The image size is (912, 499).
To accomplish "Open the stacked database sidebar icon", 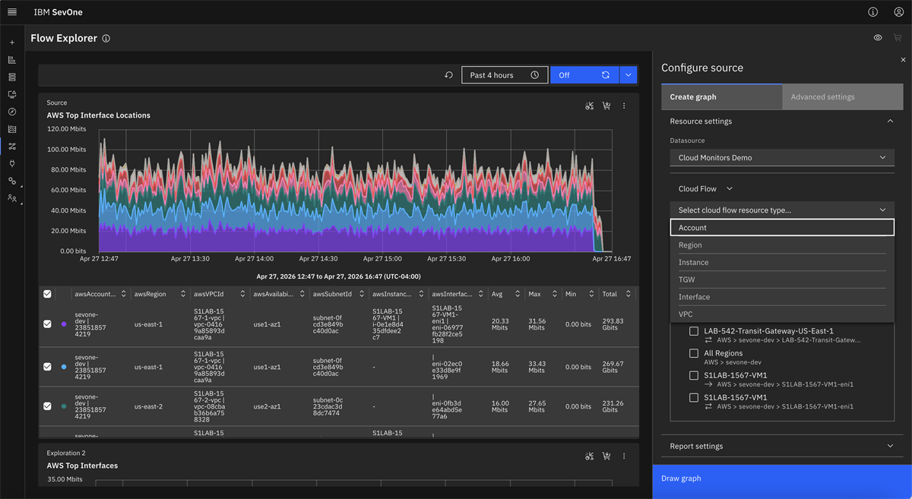I will [12, 77].
